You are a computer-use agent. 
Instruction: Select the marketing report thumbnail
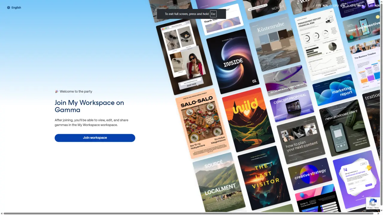pos(335,90)
